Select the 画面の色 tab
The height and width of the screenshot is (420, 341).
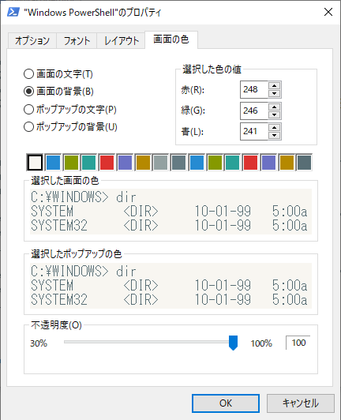(x=171, y=39)
